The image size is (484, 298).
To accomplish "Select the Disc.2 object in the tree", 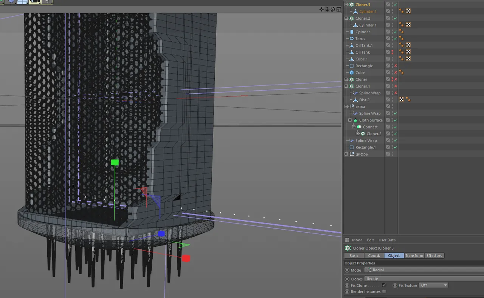I will pos(364,100).
